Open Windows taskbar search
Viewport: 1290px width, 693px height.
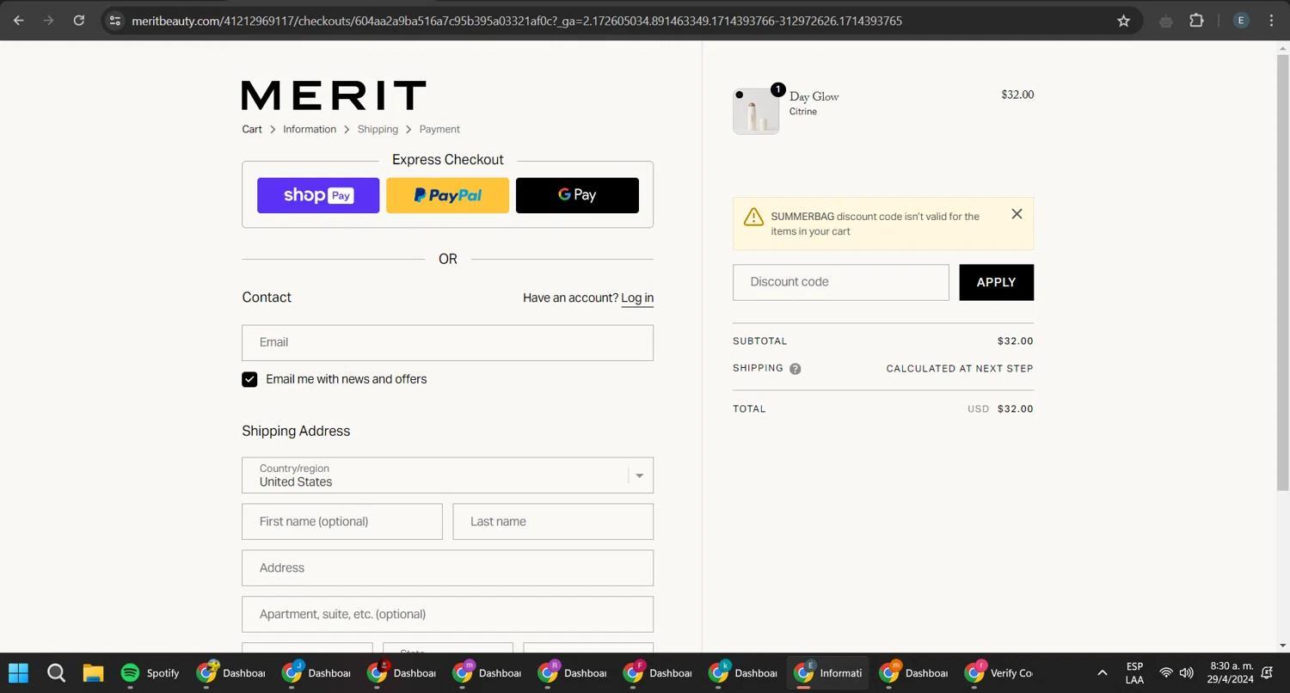tap(56, 672)
